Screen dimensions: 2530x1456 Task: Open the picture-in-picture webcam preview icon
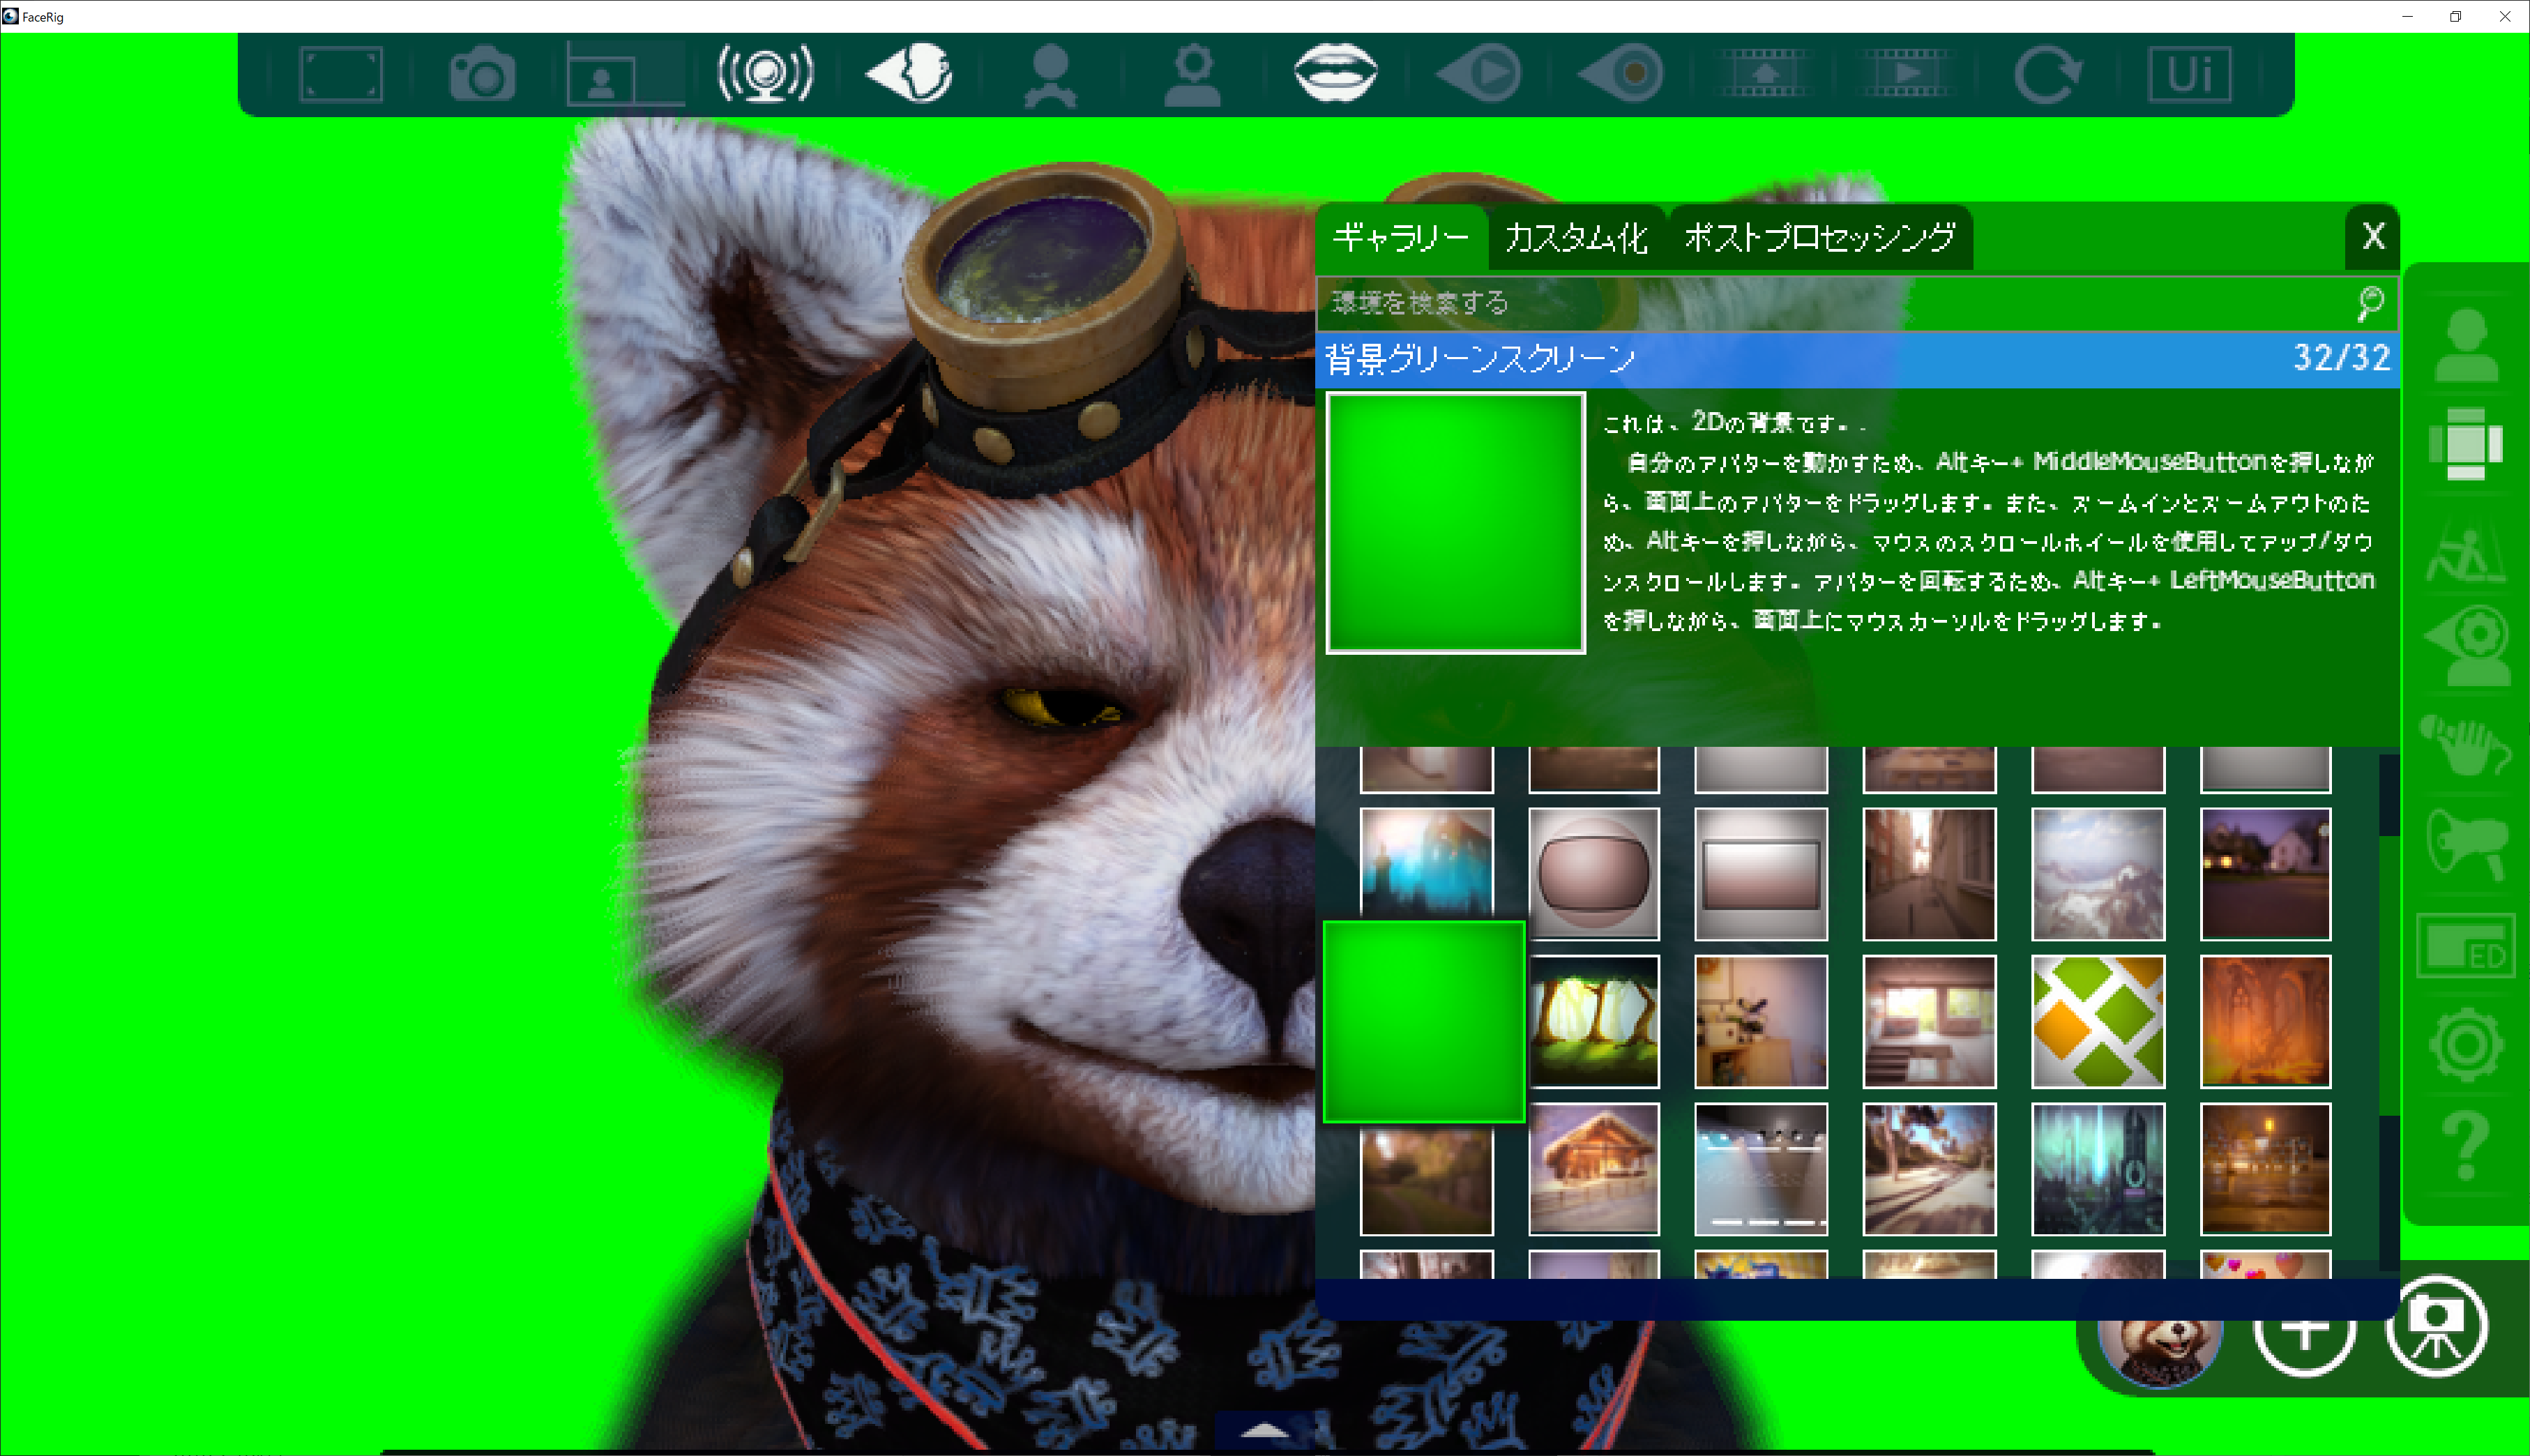(625, 74)
